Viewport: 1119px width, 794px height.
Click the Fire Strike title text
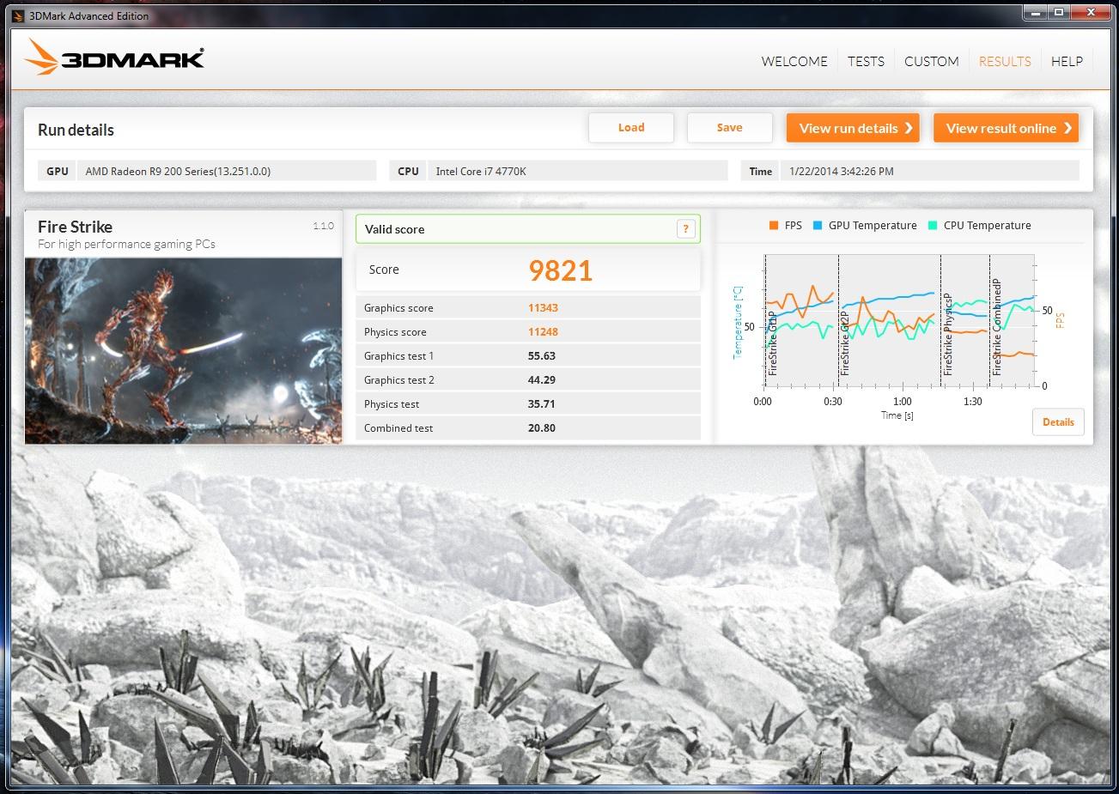click(x=75, y=227)
